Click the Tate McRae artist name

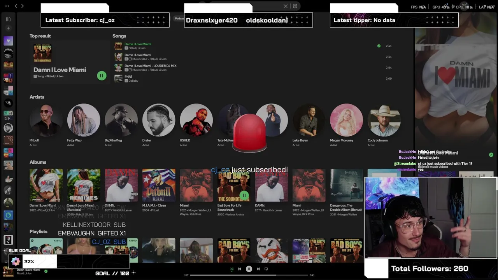tap(225, 140)
